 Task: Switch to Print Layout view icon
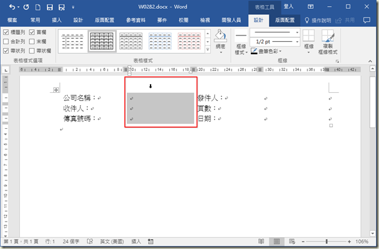coord(277,242)
